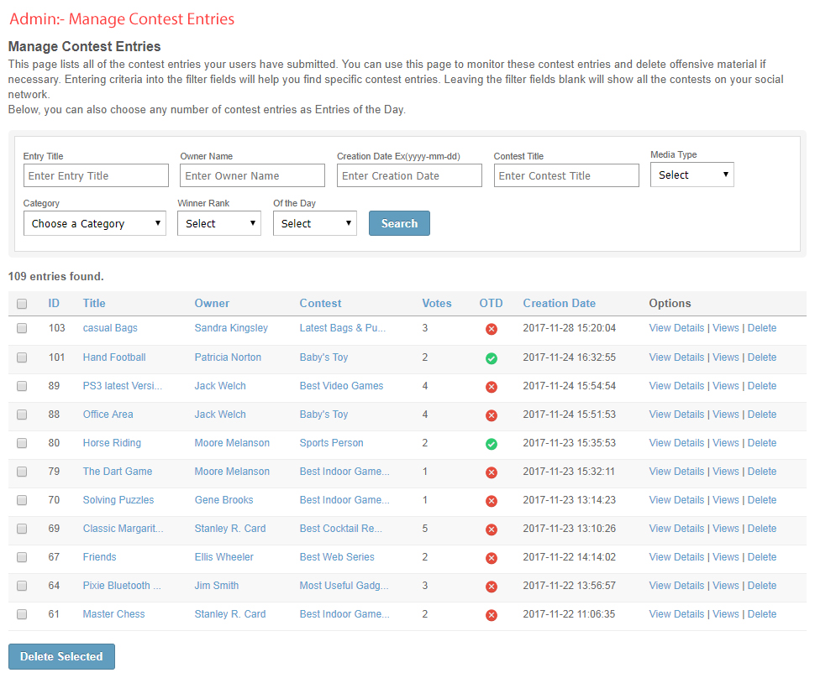Check the select-all checkbox in table header
The height and width of the screenshot is (678, 815).
tap(22, 304)
